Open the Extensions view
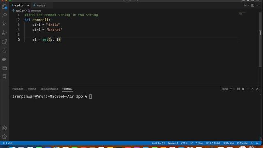The width and height of the screenshot is (263, 148). (5, 42)
